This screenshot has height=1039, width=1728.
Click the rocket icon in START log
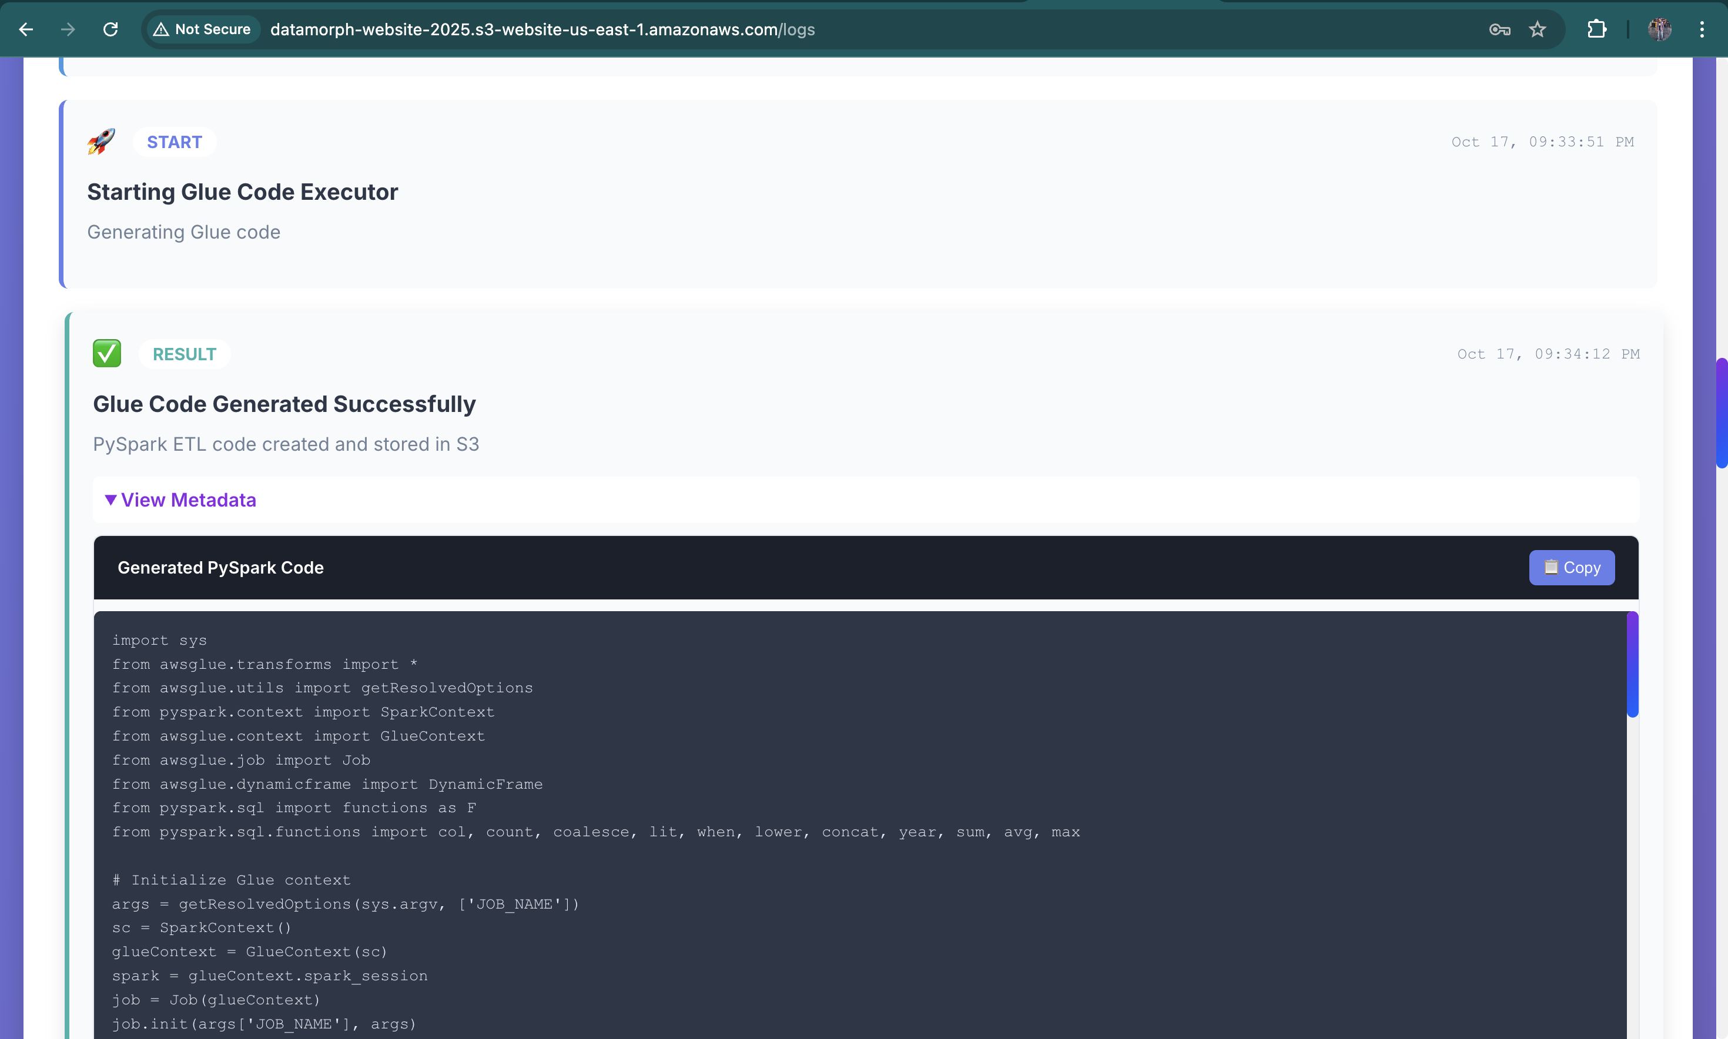102,142
